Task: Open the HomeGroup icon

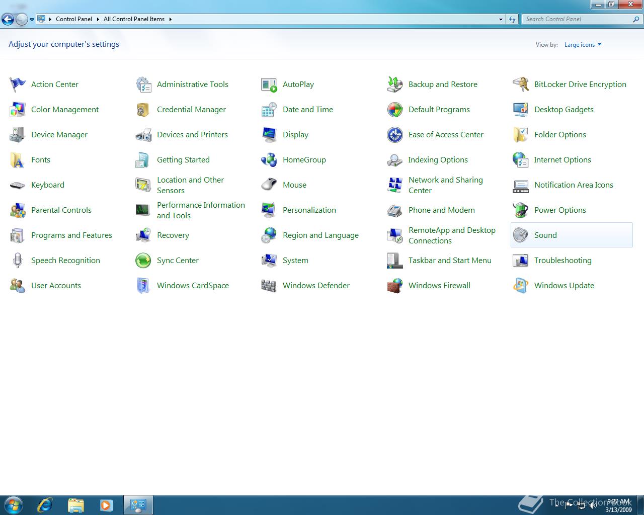Action: [269, 160]
